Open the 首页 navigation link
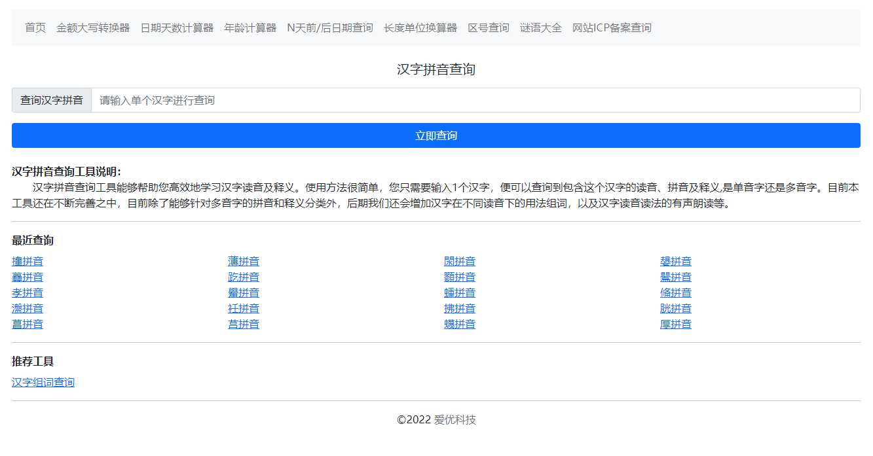 [x=34, y=27]
